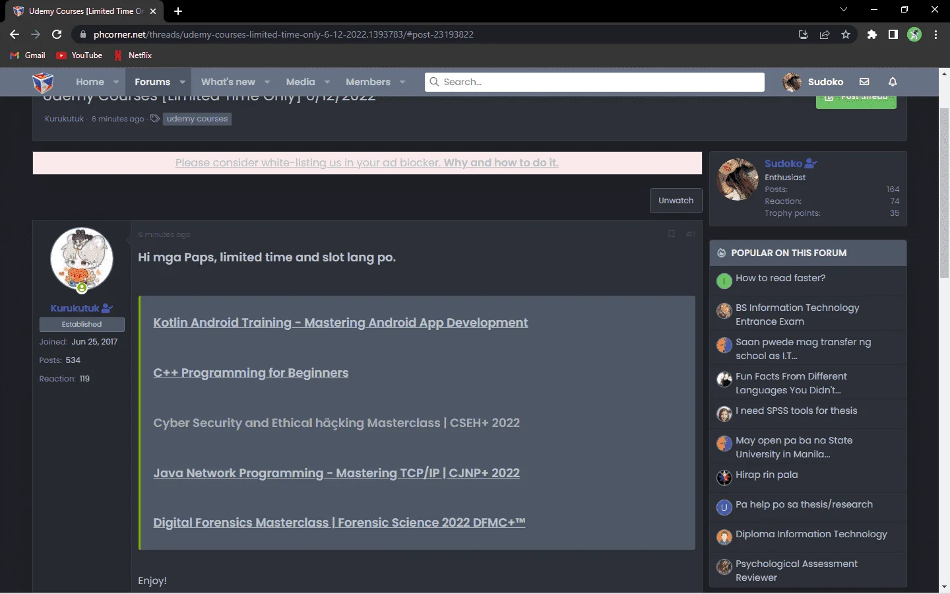Click the Unwatch button
The image size is (950, 594).
(676, 201)
